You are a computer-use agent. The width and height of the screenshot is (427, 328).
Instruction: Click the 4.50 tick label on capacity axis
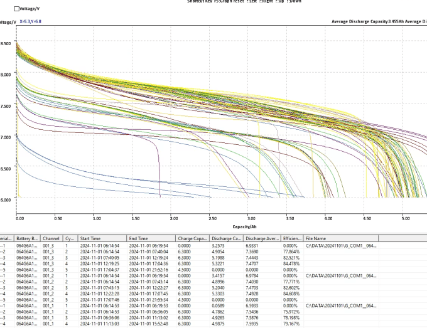pyautogui.click(x=367, y=218)
